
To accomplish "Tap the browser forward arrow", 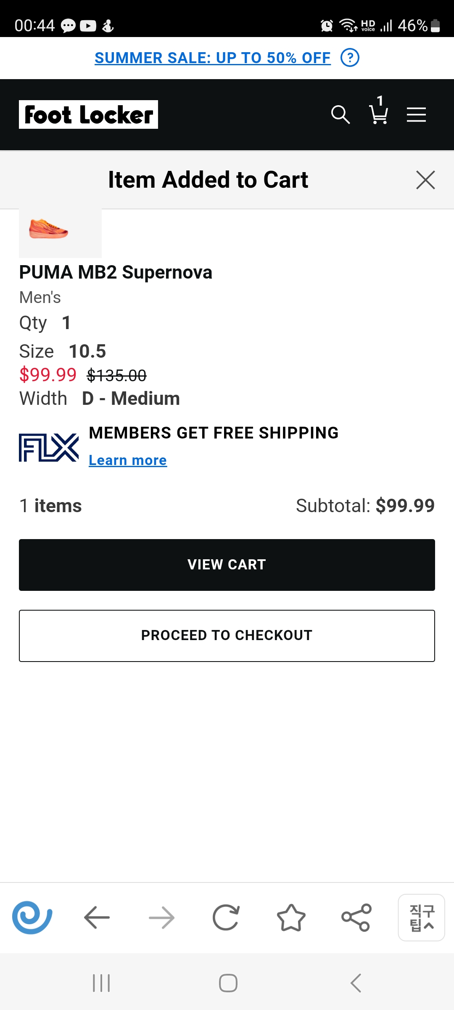I will click(162, 917).
